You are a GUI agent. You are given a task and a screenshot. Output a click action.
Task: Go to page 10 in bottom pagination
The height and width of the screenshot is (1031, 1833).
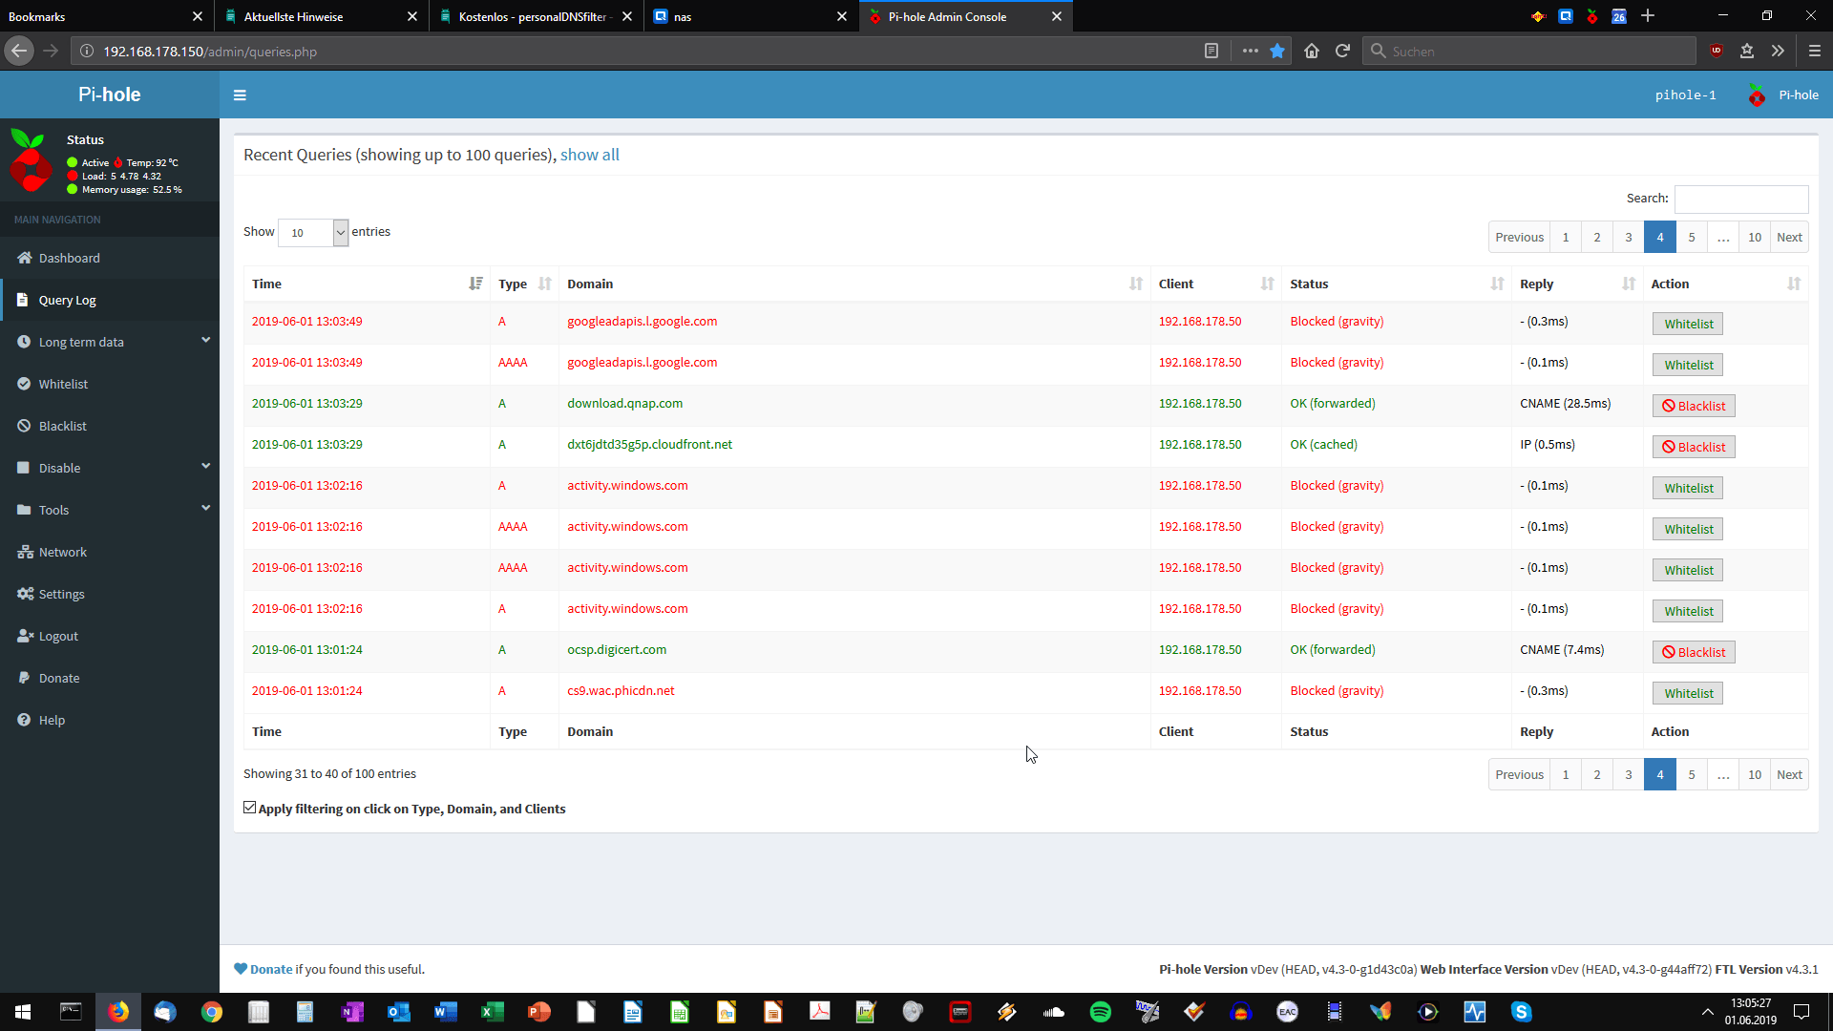tap(1755, 775)
